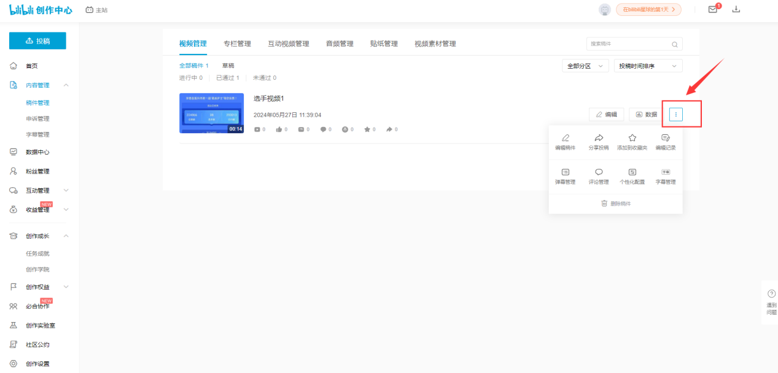The width and height of the screenshot is (778, 373).
Task: Open the 选手视频1 video thumbnail
Action: coord(211,113)
